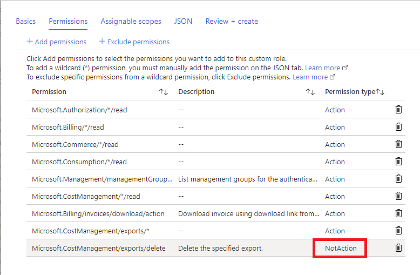Sort by the Description column arrows
The width and height of the screenshot is (420, 275).
[310, 92]
